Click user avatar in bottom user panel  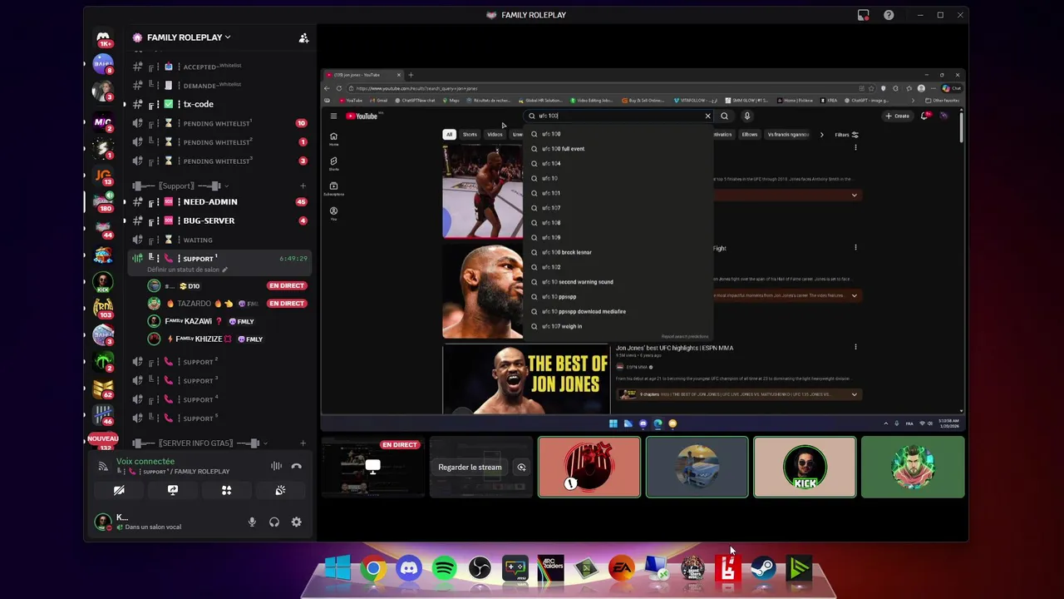coord(103,522)
